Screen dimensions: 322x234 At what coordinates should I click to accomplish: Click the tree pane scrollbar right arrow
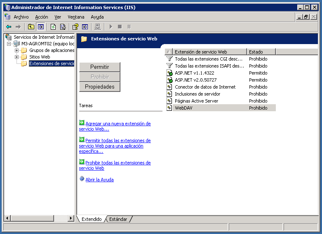point(71,218)
